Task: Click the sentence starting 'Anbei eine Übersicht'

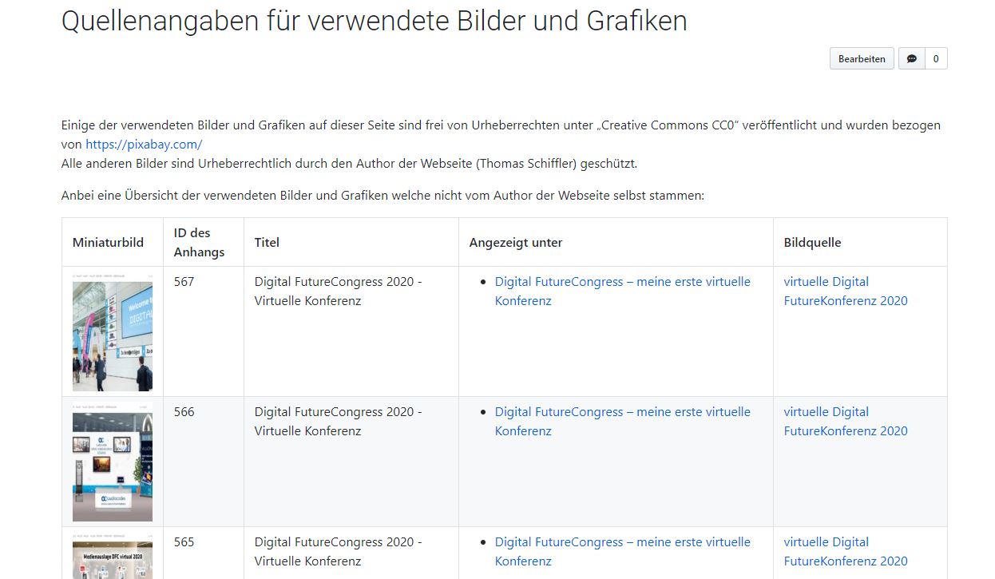Action: click(383, 196)
